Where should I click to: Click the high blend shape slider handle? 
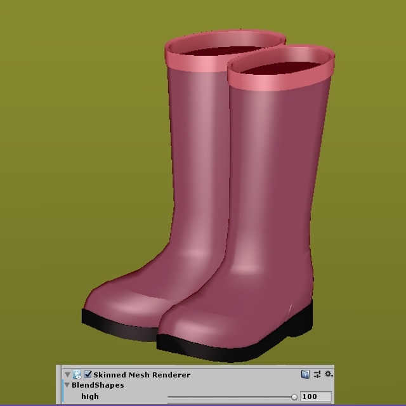(x=294, y=396)
